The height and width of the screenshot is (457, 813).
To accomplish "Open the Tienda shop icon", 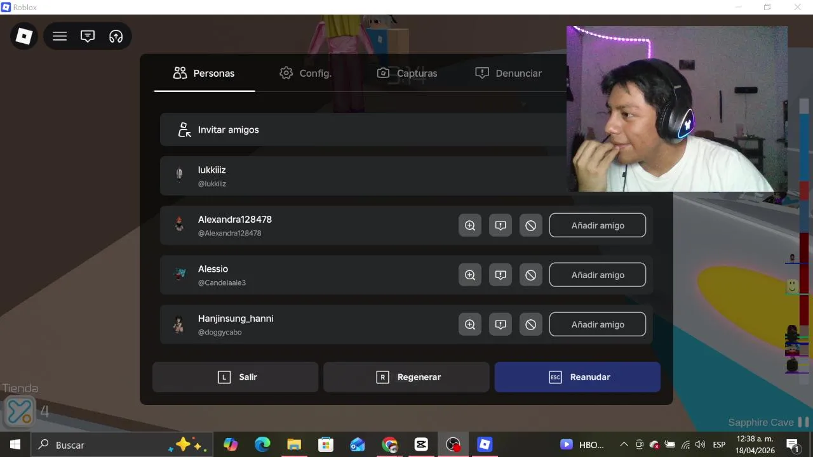I will [x=20, y=411].
